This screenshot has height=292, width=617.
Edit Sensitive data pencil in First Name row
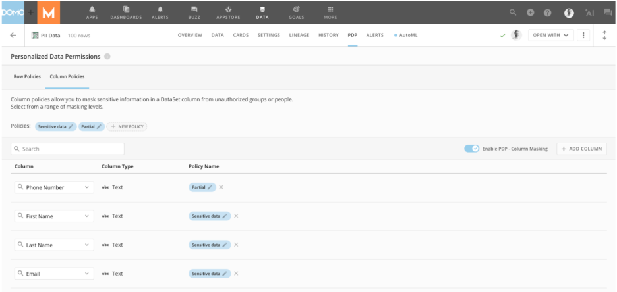pyautogui.click(x=225, y=216)
